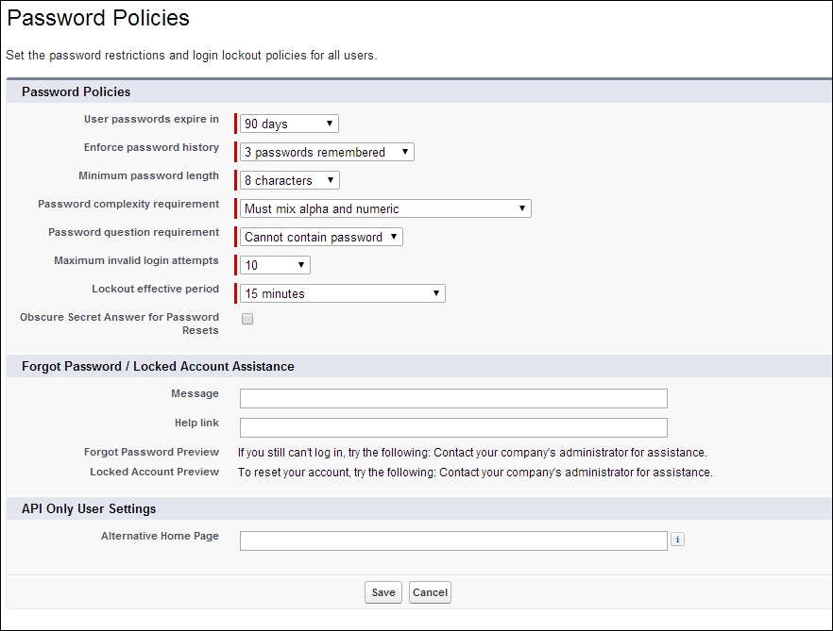
Task: Select the Password Policies section header
Action: 76,91
